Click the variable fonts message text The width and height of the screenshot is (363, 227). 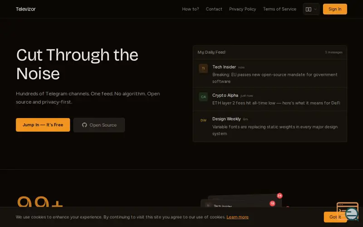275,130
